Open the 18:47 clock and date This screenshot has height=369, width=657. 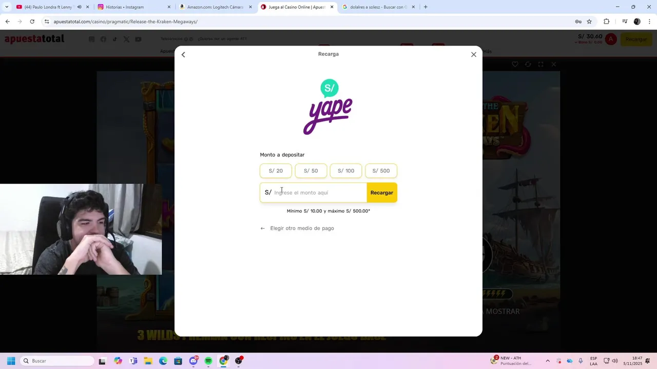633,361
